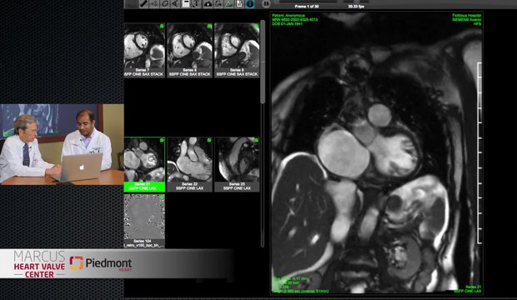Click the main cardiac MRI image

377,152
